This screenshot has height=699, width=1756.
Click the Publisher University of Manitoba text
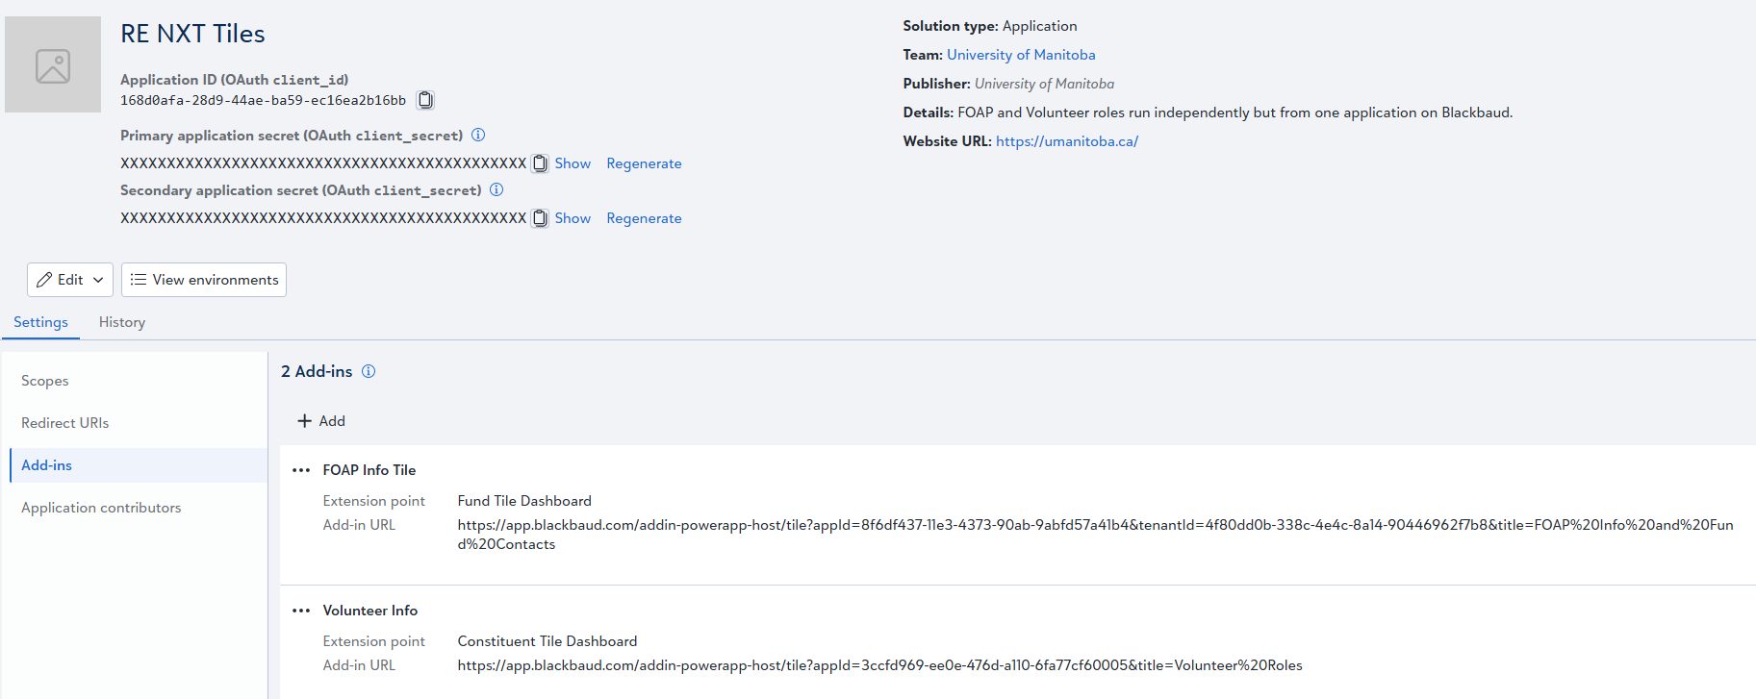(1008, 84)
